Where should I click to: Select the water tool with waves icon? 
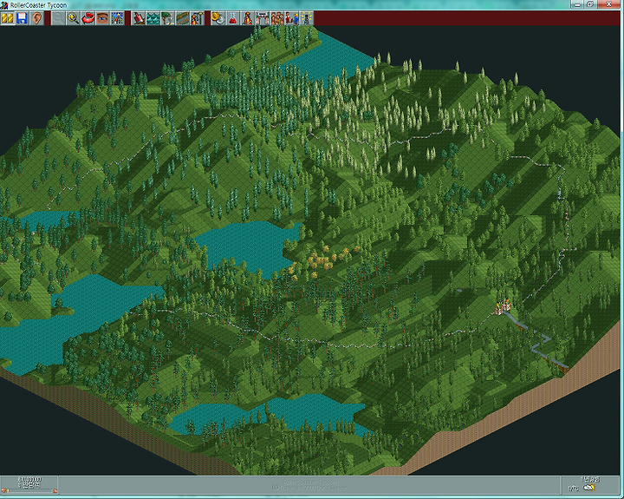153,18
